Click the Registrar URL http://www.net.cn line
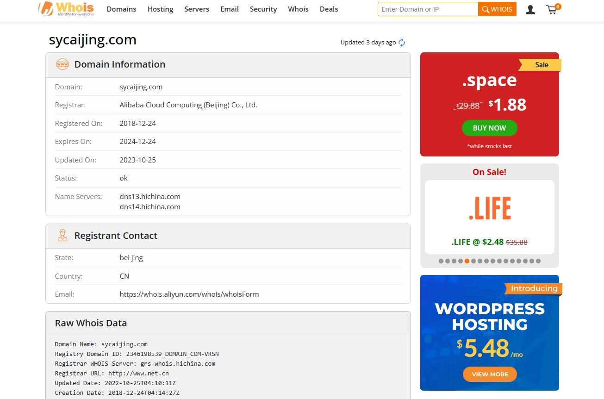Image resolution: width=604 pixels, height=399 pixels. pos(112,373)
